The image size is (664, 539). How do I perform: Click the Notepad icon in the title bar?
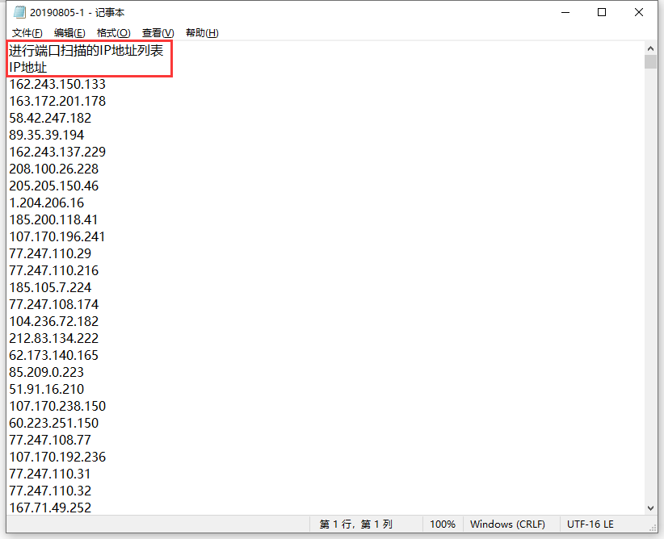pyautogui.click(x=19, y=13)
